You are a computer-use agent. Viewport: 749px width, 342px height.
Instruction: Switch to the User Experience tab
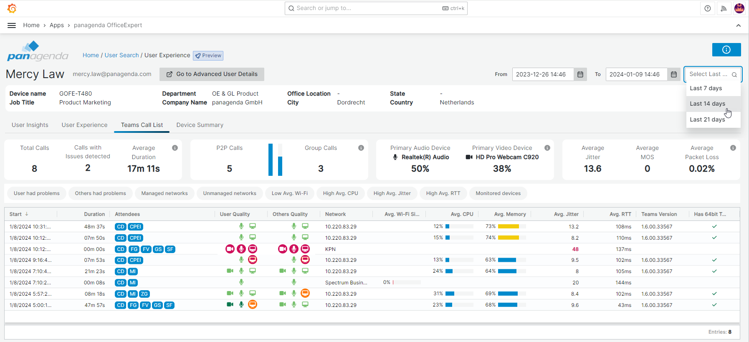pyautogui.click(x=84, y=125)
